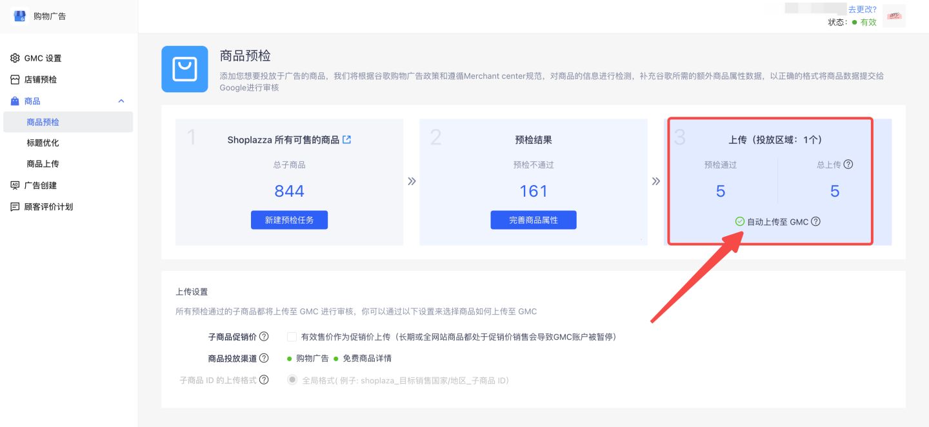Open the external link icon next to Shoplazza 所有可售的商品

point(347,139)
